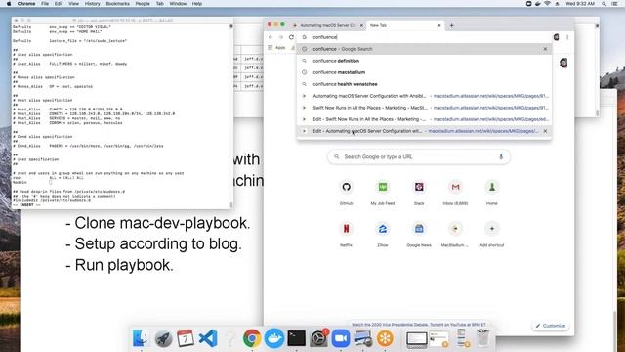Screen dimensions: 625x352
Task: Open the Netflix shortcut tile
Action: (x=346, y=234)
